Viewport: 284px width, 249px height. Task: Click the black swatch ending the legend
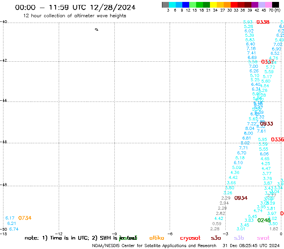276,5
